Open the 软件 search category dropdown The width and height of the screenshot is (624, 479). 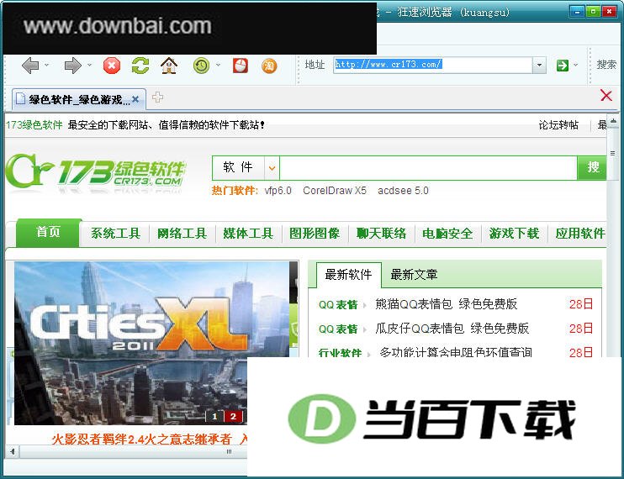coord(272,168)
